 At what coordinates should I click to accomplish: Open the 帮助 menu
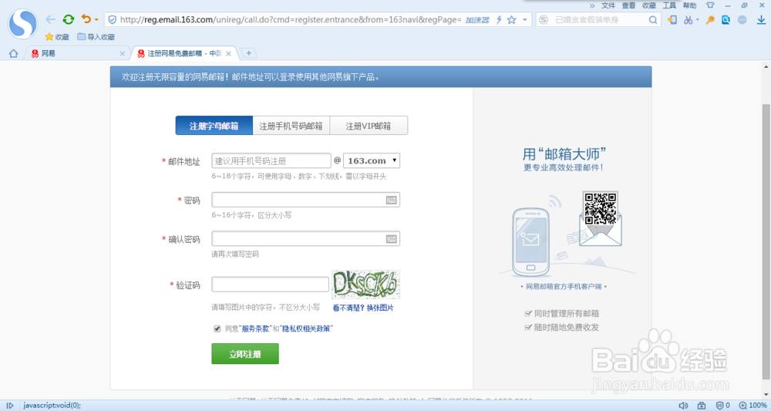(x=689, y=5)
